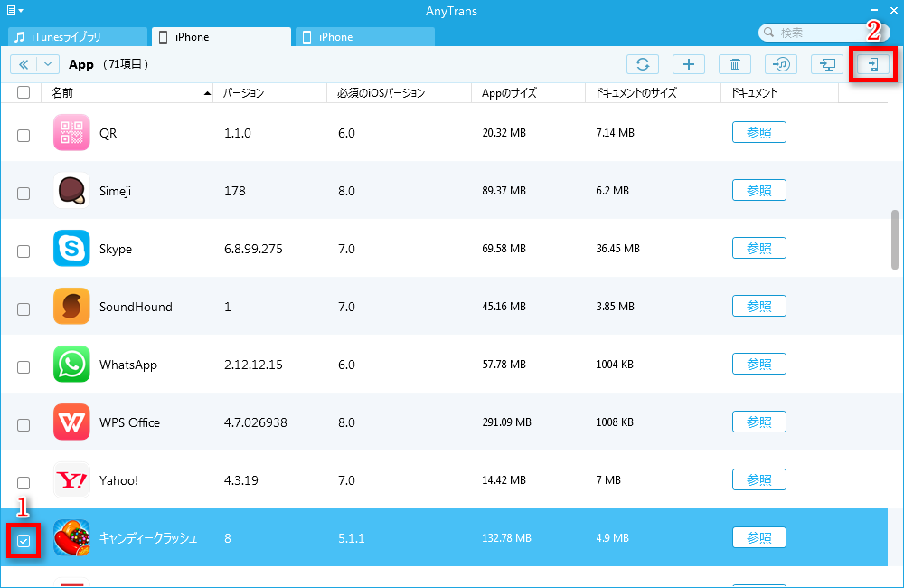Click the refresh icon in toolbar
The image size is (904, 588).
643,64
